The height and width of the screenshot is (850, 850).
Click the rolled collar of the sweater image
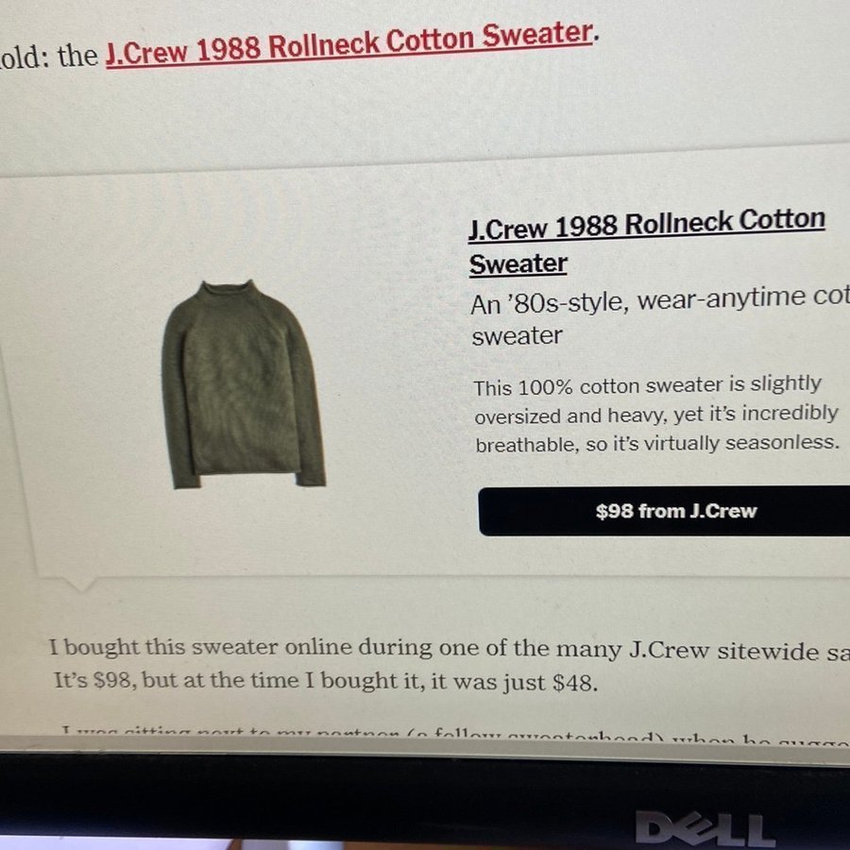[x=226, y=289]
